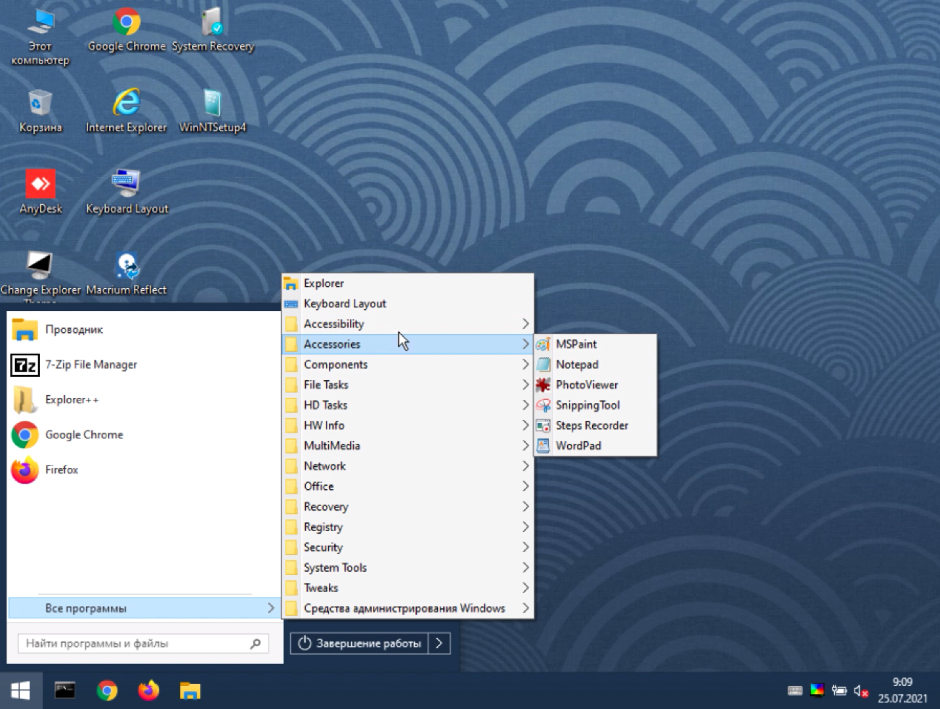Click the Windows Start button
This screenshot has width=940, height=709.
(x=20, y=691)
